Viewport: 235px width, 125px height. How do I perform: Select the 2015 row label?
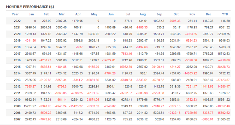pyautogui.click(x=17, y=67)
